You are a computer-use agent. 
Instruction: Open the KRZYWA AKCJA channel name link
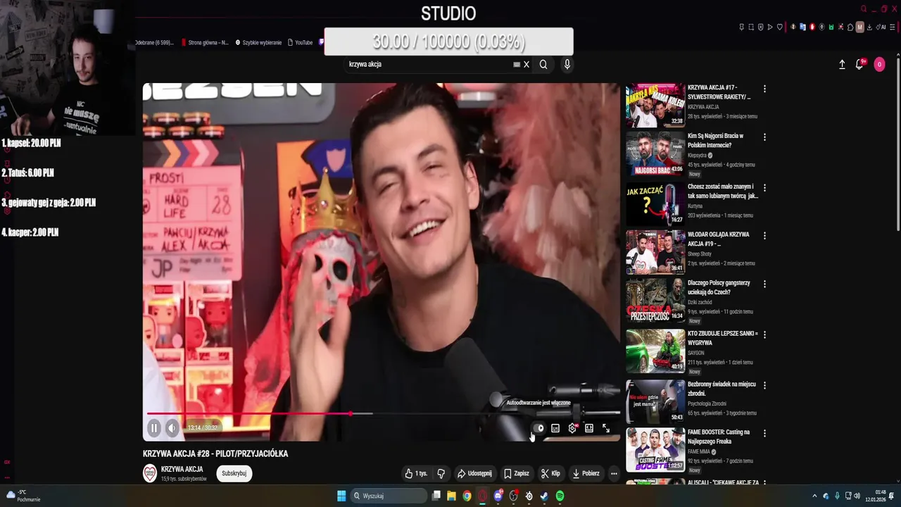click(182, 469)
